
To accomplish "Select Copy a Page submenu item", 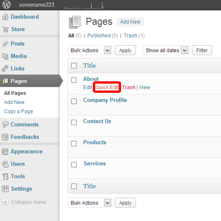I will tap(19, 111).
